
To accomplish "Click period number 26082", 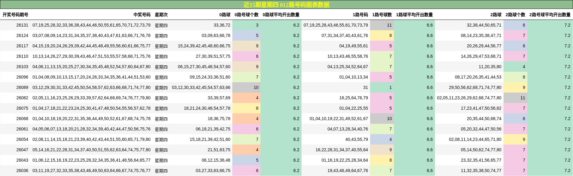I will pyautogui.click(x=22, y=98).
